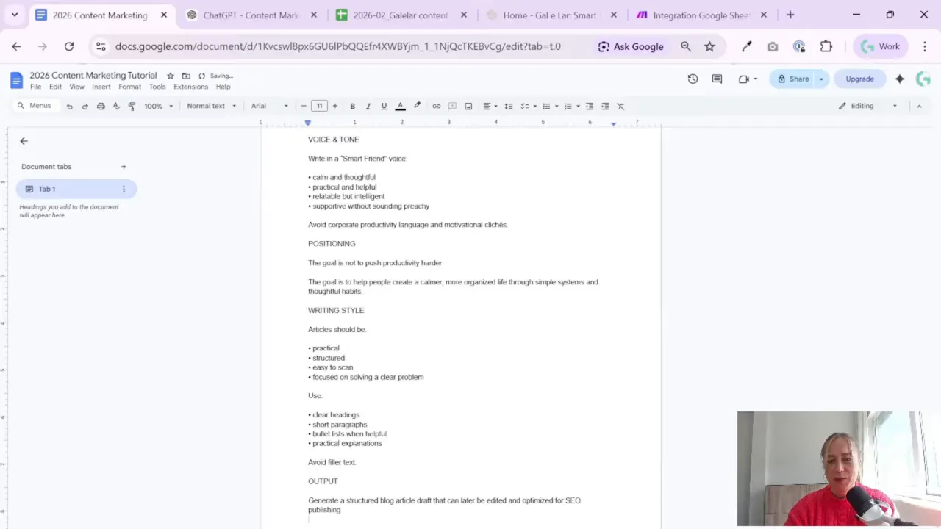Viewport: 941px width, 529px height.
Task: Select Tab 1 in the sidebar
Action: (x=76, y=189)
